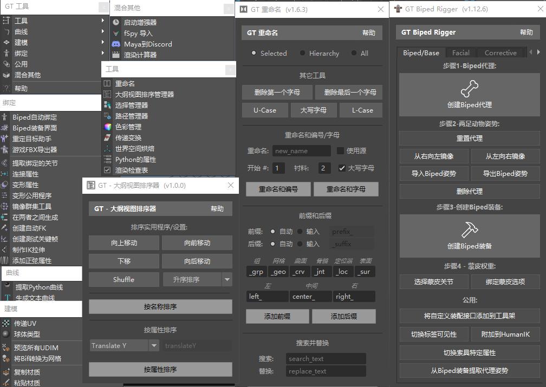Select the Selected radio button
The width and height of the screenshot is (546, 387).
253,53
